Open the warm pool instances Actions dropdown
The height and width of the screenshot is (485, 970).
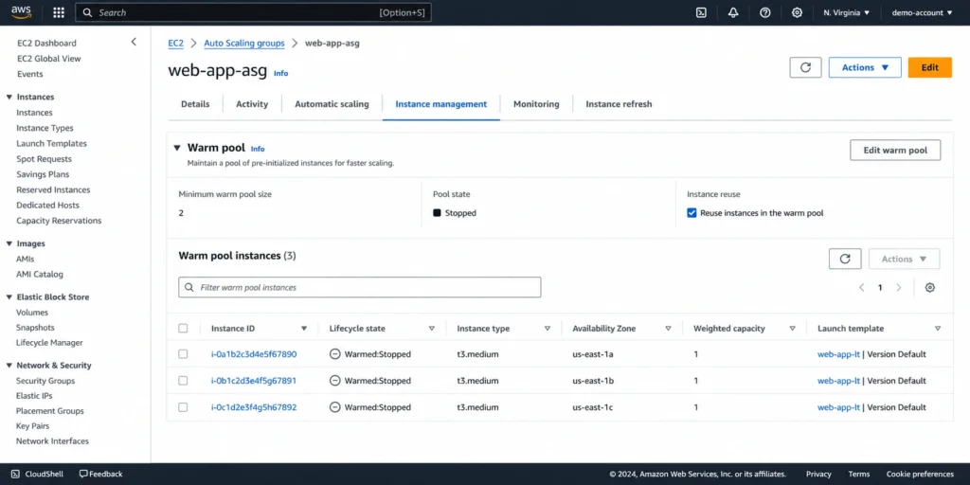(x=904, y=259)
